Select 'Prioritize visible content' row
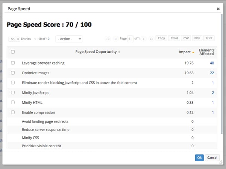The height and width of the screenshot is (169, 226). pos(112,146)
